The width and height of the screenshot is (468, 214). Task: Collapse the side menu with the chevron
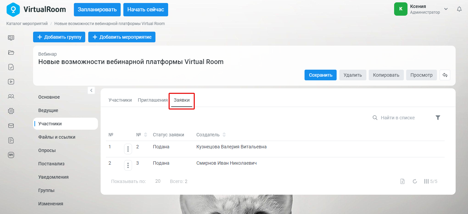click(91, 90)
